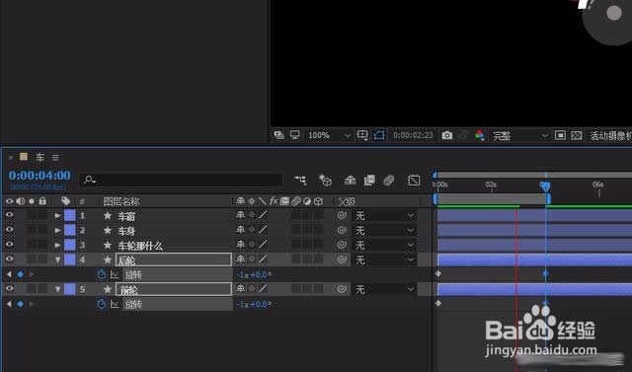Click the Region of Interest icon
The image size is (632, 372).
[x=560, y=135]
